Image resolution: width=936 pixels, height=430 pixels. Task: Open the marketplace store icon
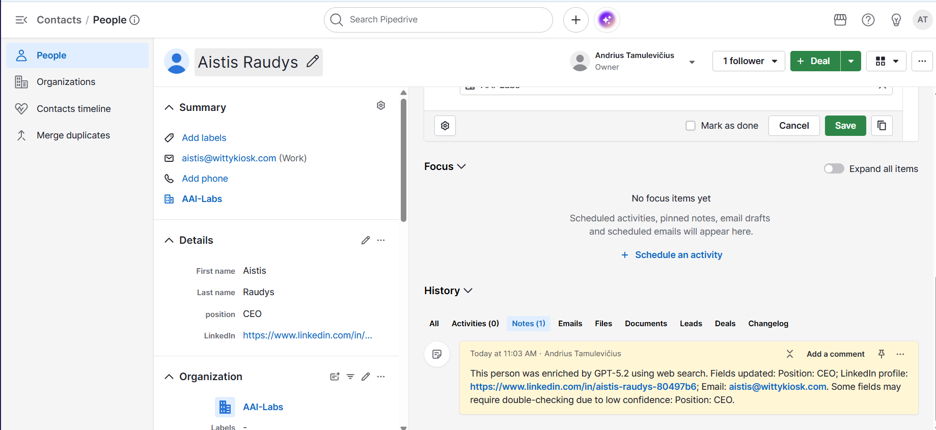[x=840, y=20]
